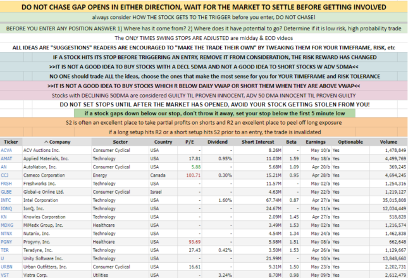
Task: Click the orange 'S2 is often an excellent place' note
Action: pos(204,123)
